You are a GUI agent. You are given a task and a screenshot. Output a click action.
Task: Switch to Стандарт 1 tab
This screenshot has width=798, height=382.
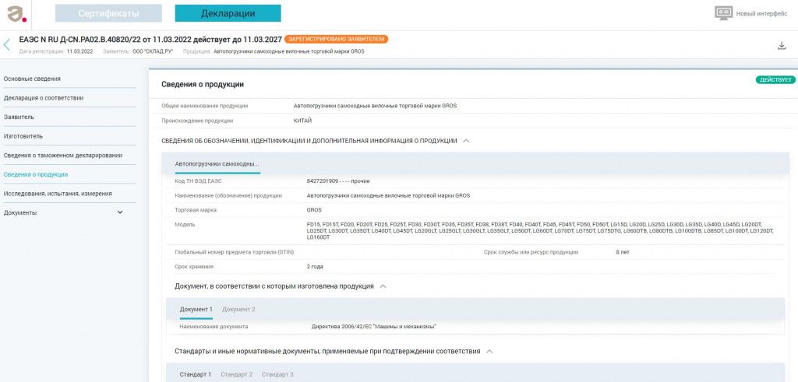[196, 374]
